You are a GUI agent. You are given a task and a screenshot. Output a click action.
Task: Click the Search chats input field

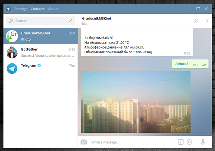pos(40,21)
